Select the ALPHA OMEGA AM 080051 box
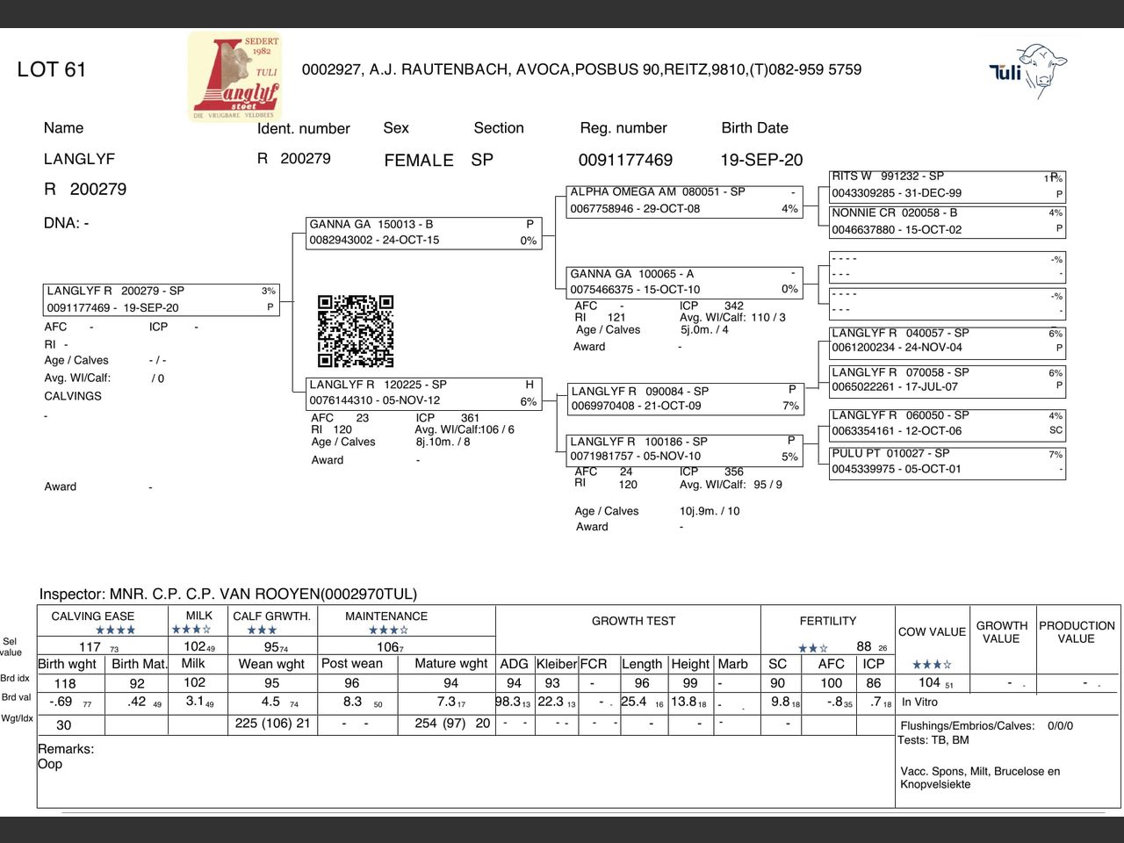Viewport: 1124px width, 843px height. click(x=684, y=202)
